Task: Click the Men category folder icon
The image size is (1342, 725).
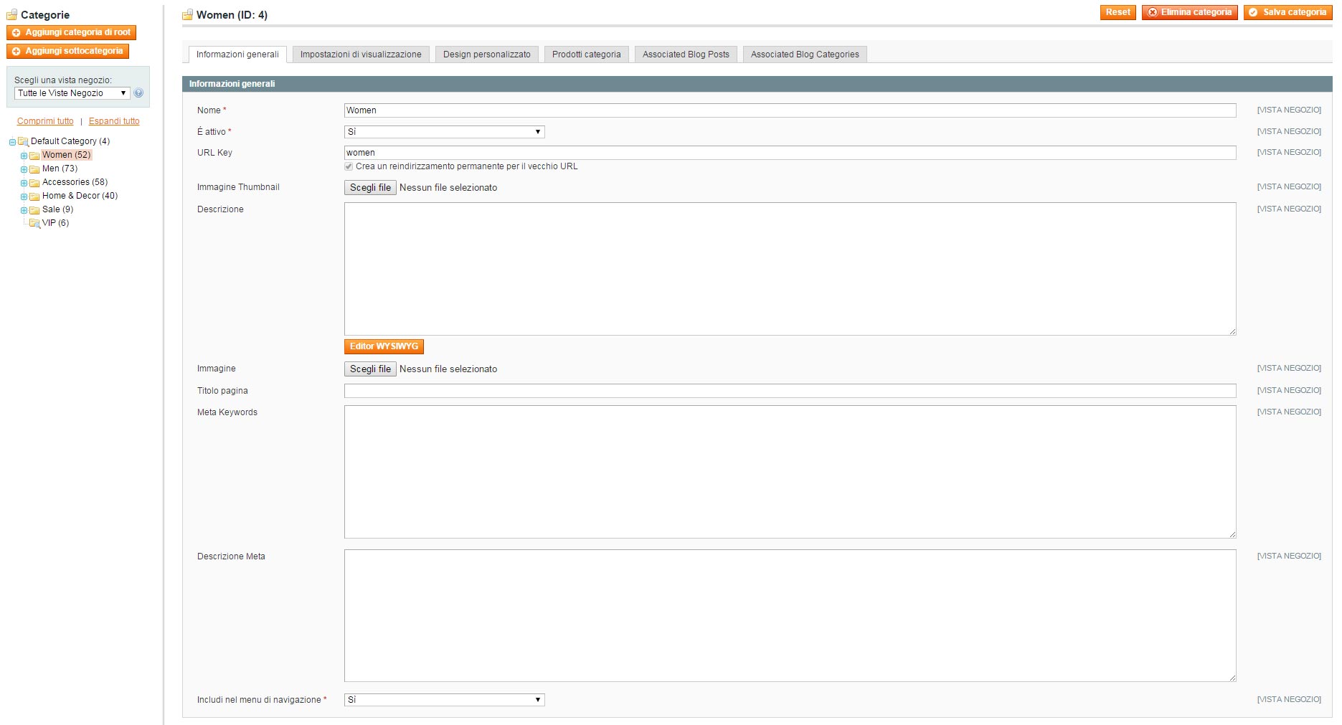Action: [x=34, y=169]
